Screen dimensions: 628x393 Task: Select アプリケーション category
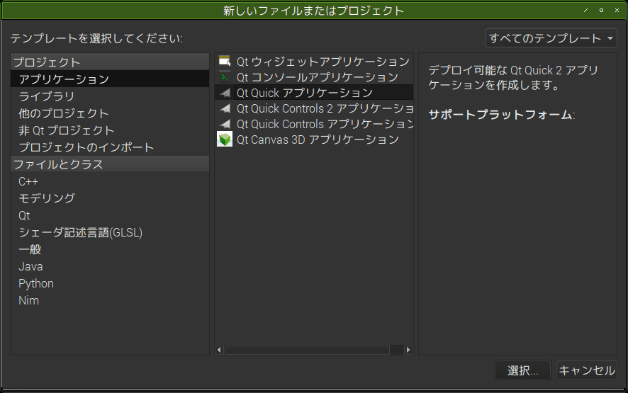point(110,79)
